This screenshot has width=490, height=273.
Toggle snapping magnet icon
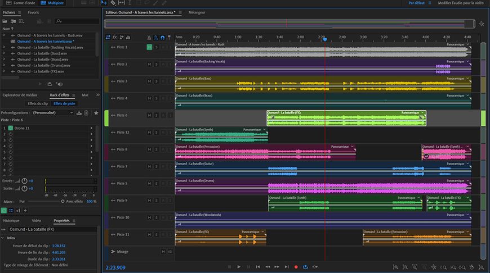163,38
